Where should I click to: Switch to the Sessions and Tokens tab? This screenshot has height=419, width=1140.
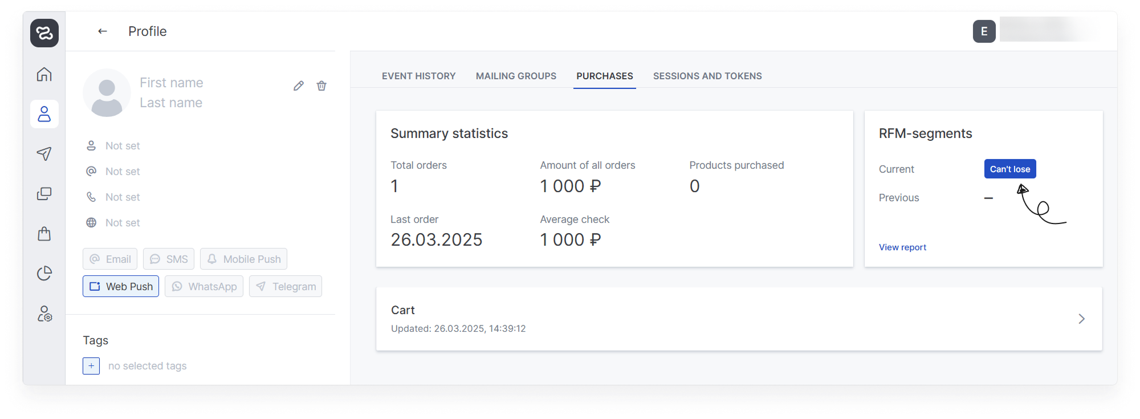[707, 76]
